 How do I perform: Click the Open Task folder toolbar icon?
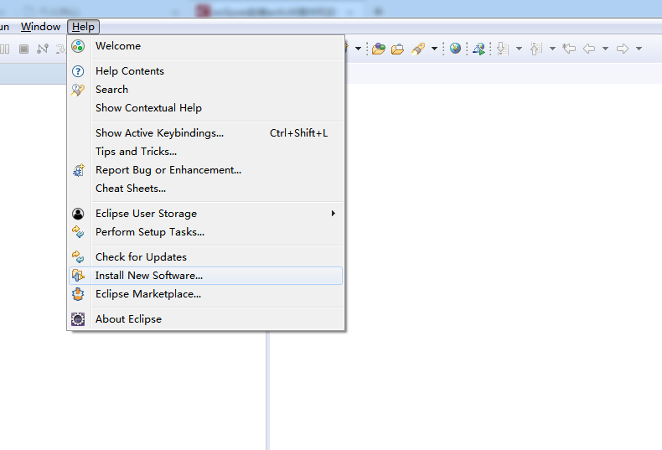[397, 49]
